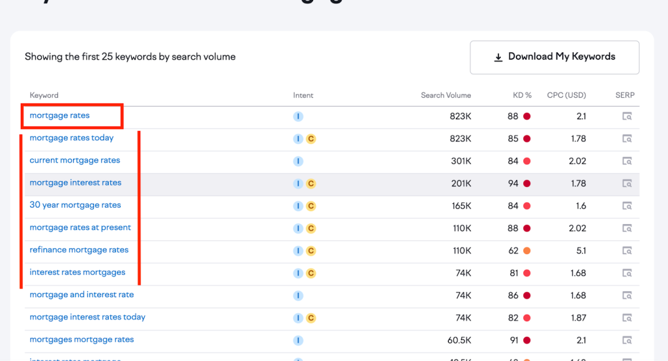Open mortgage interest rates keyword link
This screenshot has height=361, width=668.
(75, 183)
